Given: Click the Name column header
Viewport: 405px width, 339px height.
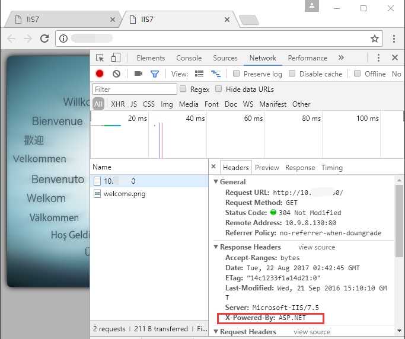Looking at the screenshot, I should [149, 167].
